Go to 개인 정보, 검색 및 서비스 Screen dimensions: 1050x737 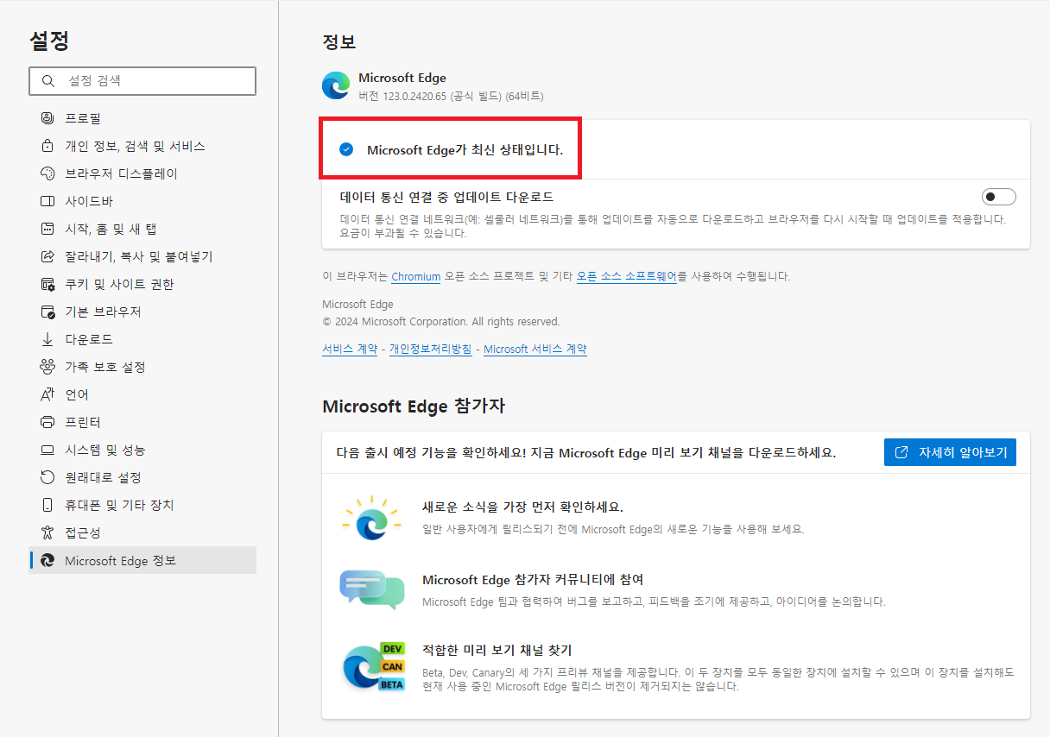[x=142, y=146]
